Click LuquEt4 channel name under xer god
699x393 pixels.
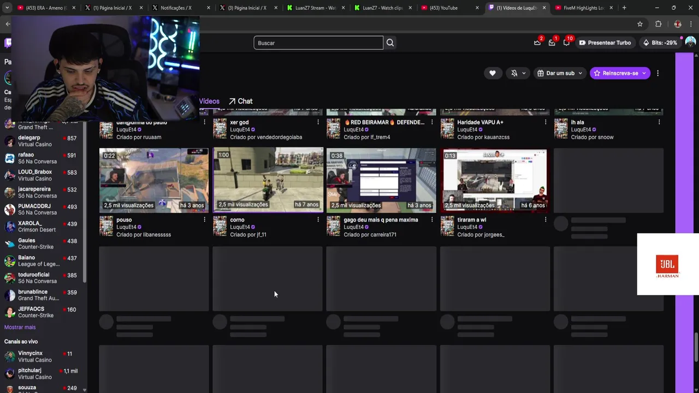coord(240,130)
